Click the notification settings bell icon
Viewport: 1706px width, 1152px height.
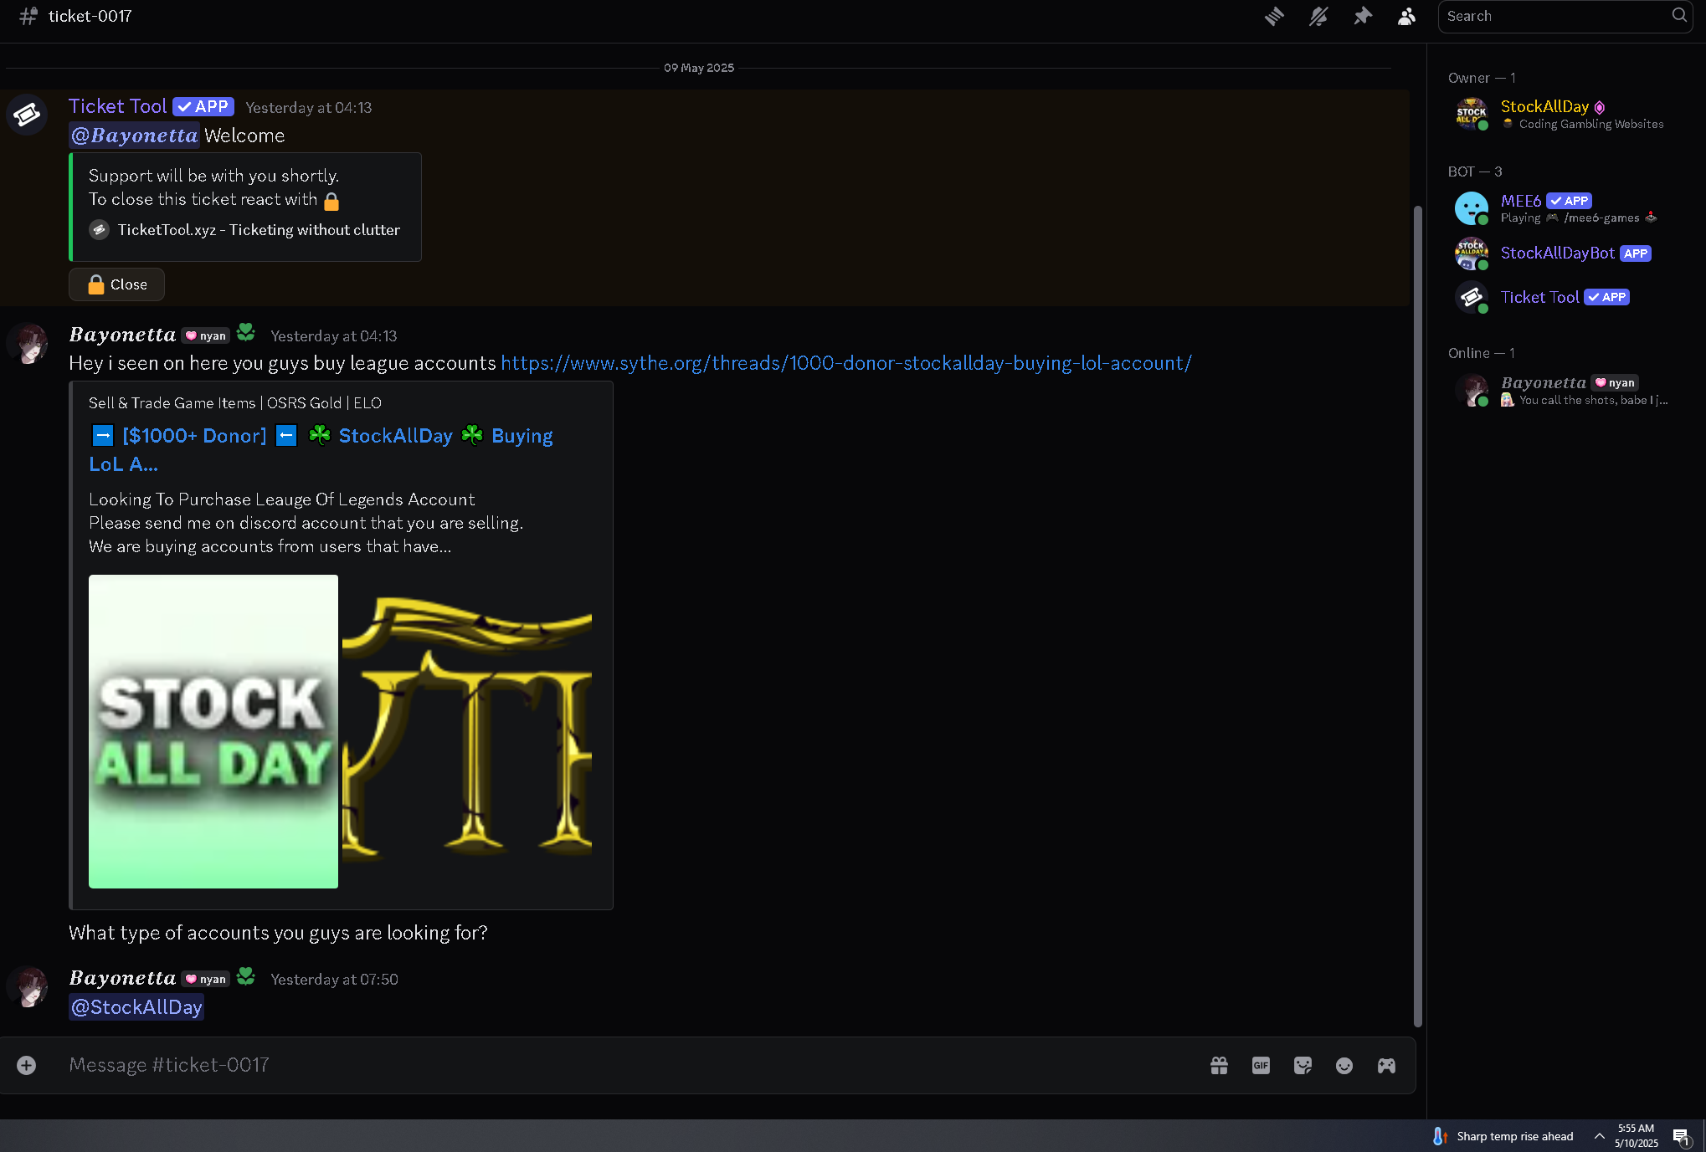click(x=1318, y=16)
